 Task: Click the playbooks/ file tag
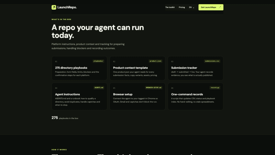coord(98,61)
